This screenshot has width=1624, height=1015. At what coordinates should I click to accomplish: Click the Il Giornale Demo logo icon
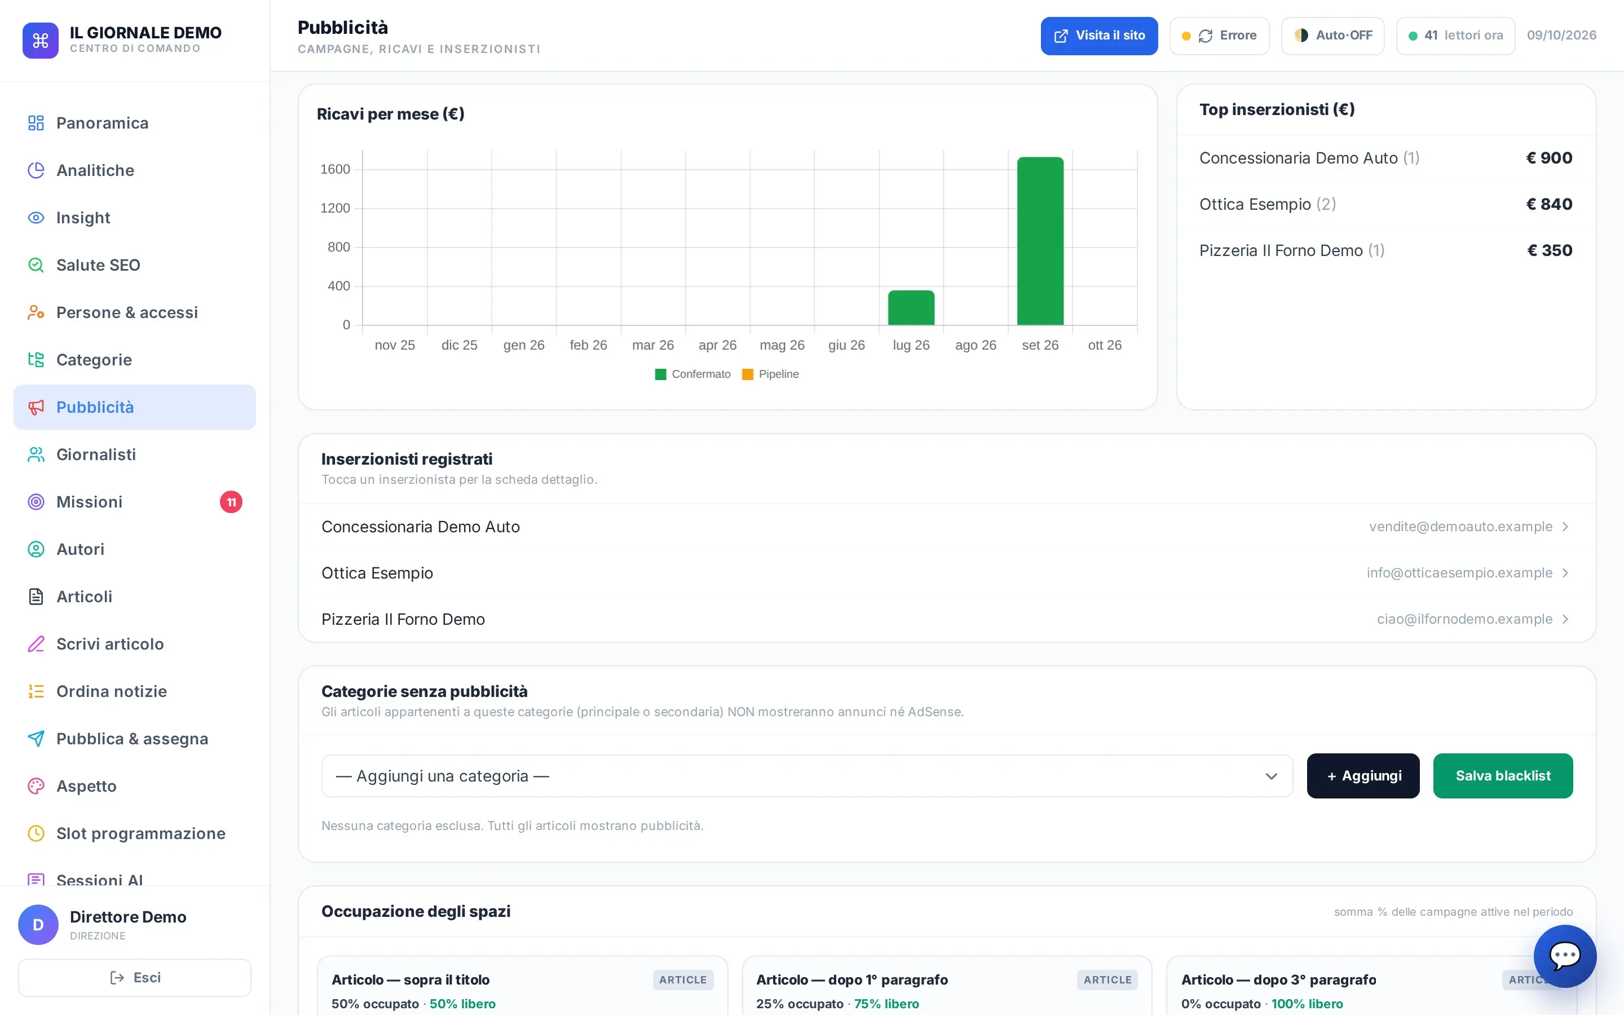pos(40,40)
